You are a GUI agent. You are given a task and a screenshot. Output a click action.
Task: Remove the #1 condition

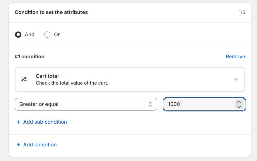(235, 57)
